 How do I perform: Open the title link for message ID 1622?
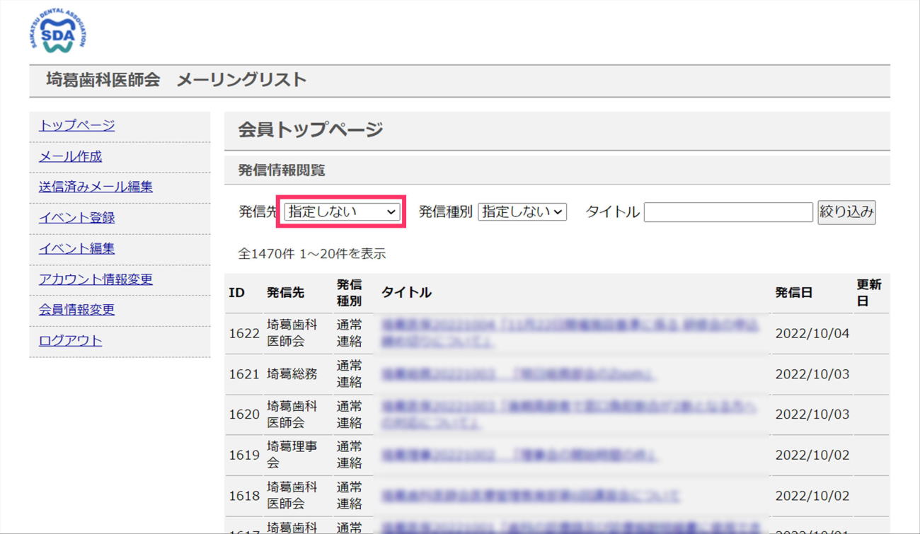coord(569,332)
